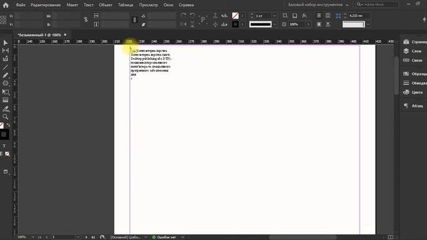
Task: Rotate 90 degrees clockwise
Action: [183, 15]
